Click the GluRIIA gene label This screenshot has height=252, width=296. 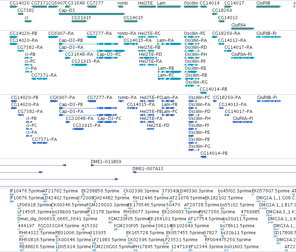coord(239,25)
